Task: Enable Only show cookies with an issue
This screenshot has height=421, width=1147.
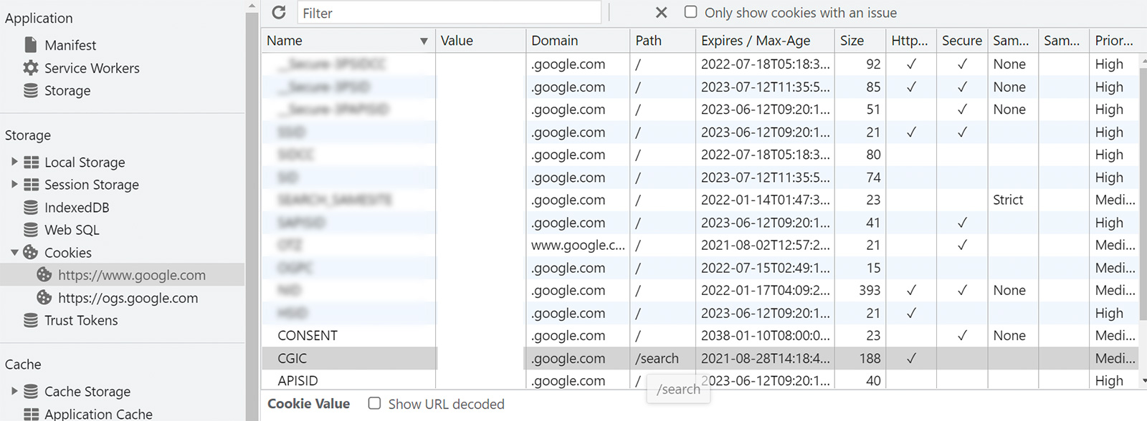Action: tap(690, 12)
